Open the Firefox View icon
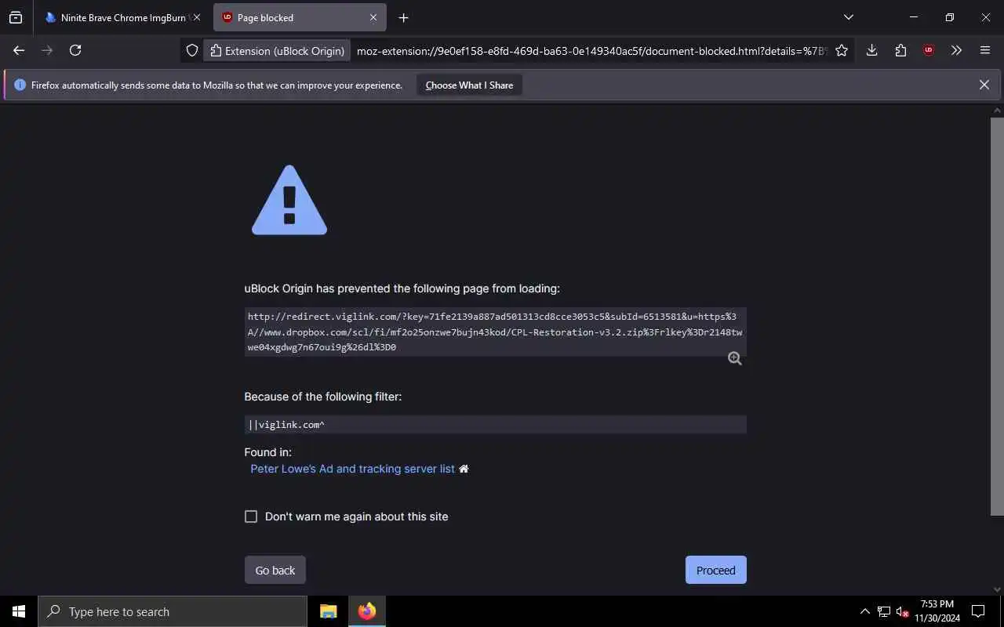Screen dimensions: 1004x627 [x=16, y=17]
